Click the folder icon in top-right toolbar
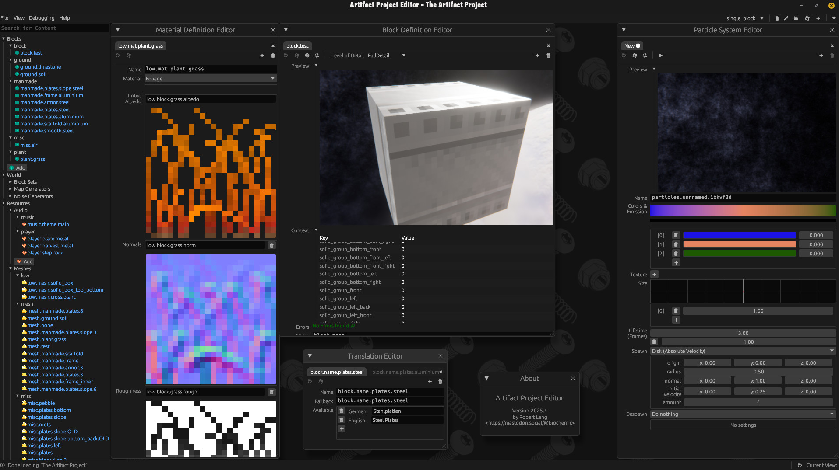Image resolution: width=839 pixels, height=470 pixels. point(796,18)
